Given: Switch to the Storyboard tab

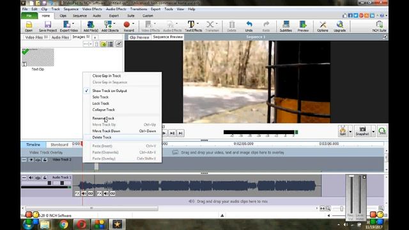Looking at the screenshot, I should pos(59,144).
